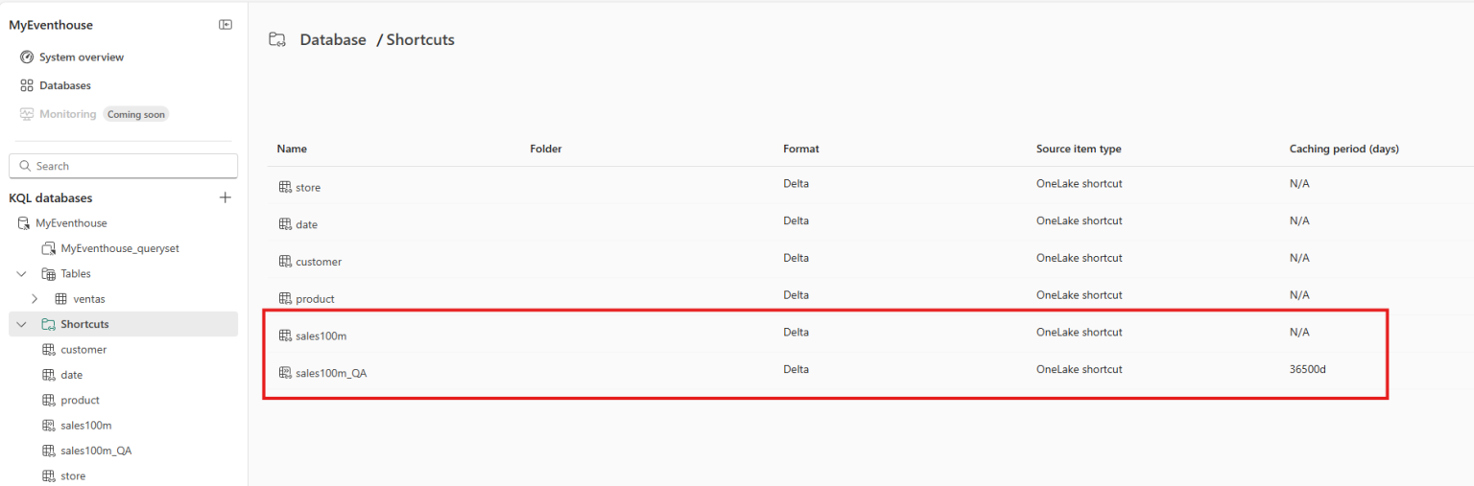Click the store shortcut icon in list
Viewport: 1474px width, 486px height.
point(285,188)
